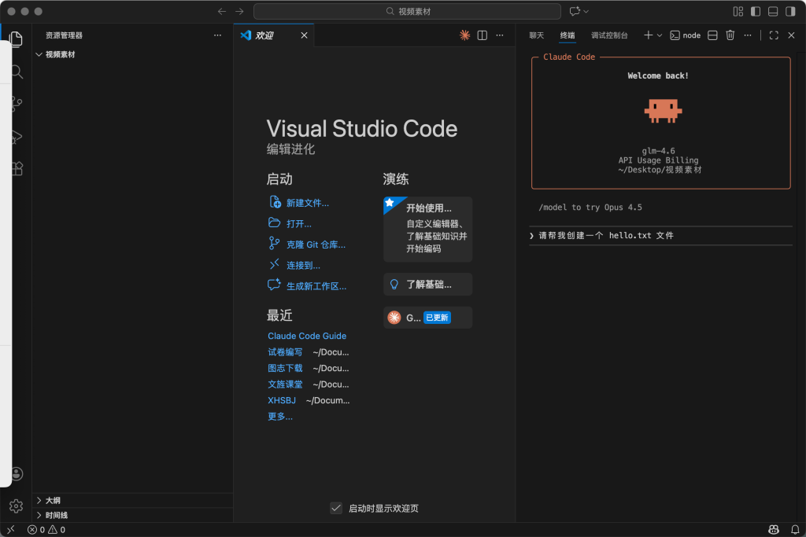
Task: Open Copilot status icon in status bar
Action: point(774,530)
